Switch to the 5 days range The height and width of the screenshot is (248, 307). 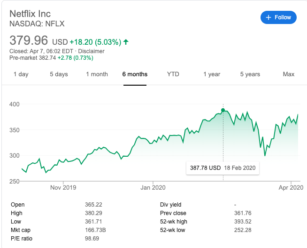(59, 74)
